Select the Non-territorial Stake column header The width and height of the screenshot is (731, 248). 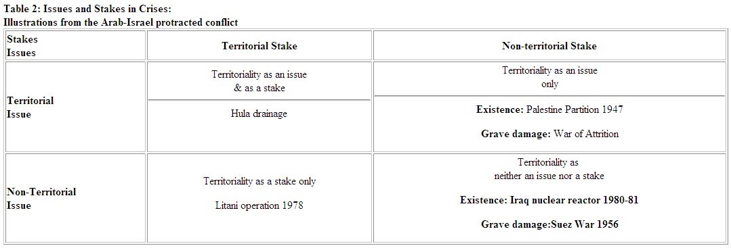tap(549, 45)
